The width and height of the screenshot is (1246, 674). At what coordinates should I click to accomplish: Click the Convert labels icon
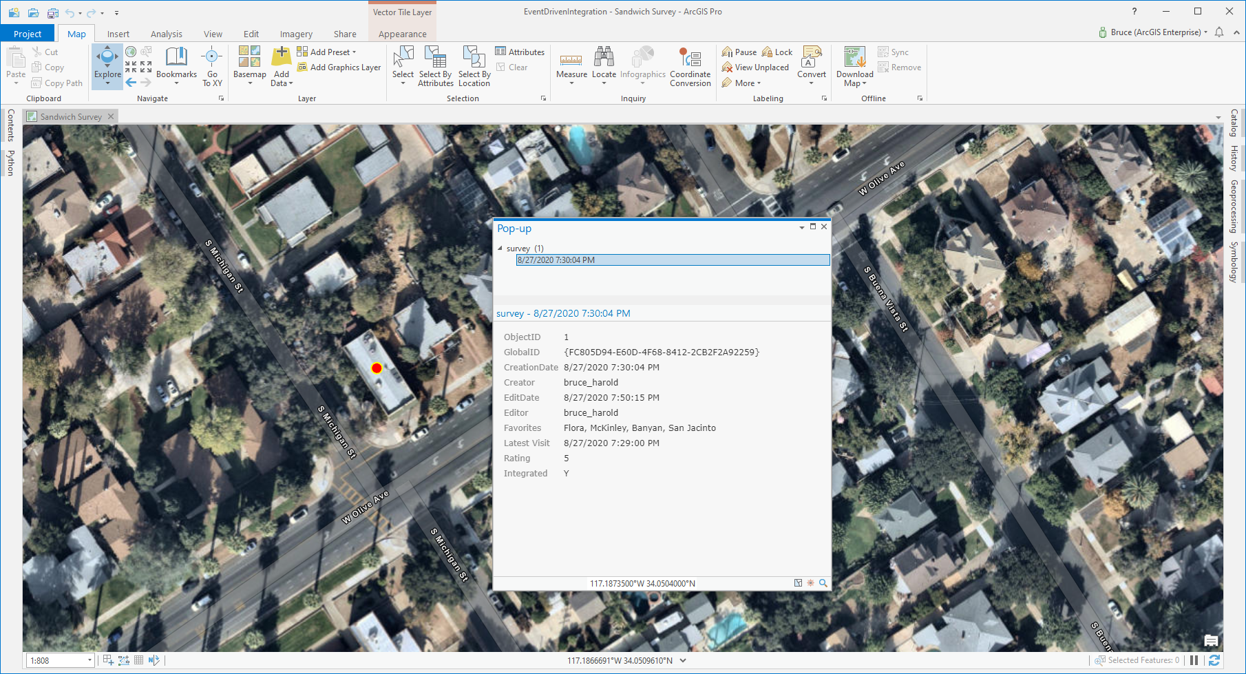click(x=812, y=57)
